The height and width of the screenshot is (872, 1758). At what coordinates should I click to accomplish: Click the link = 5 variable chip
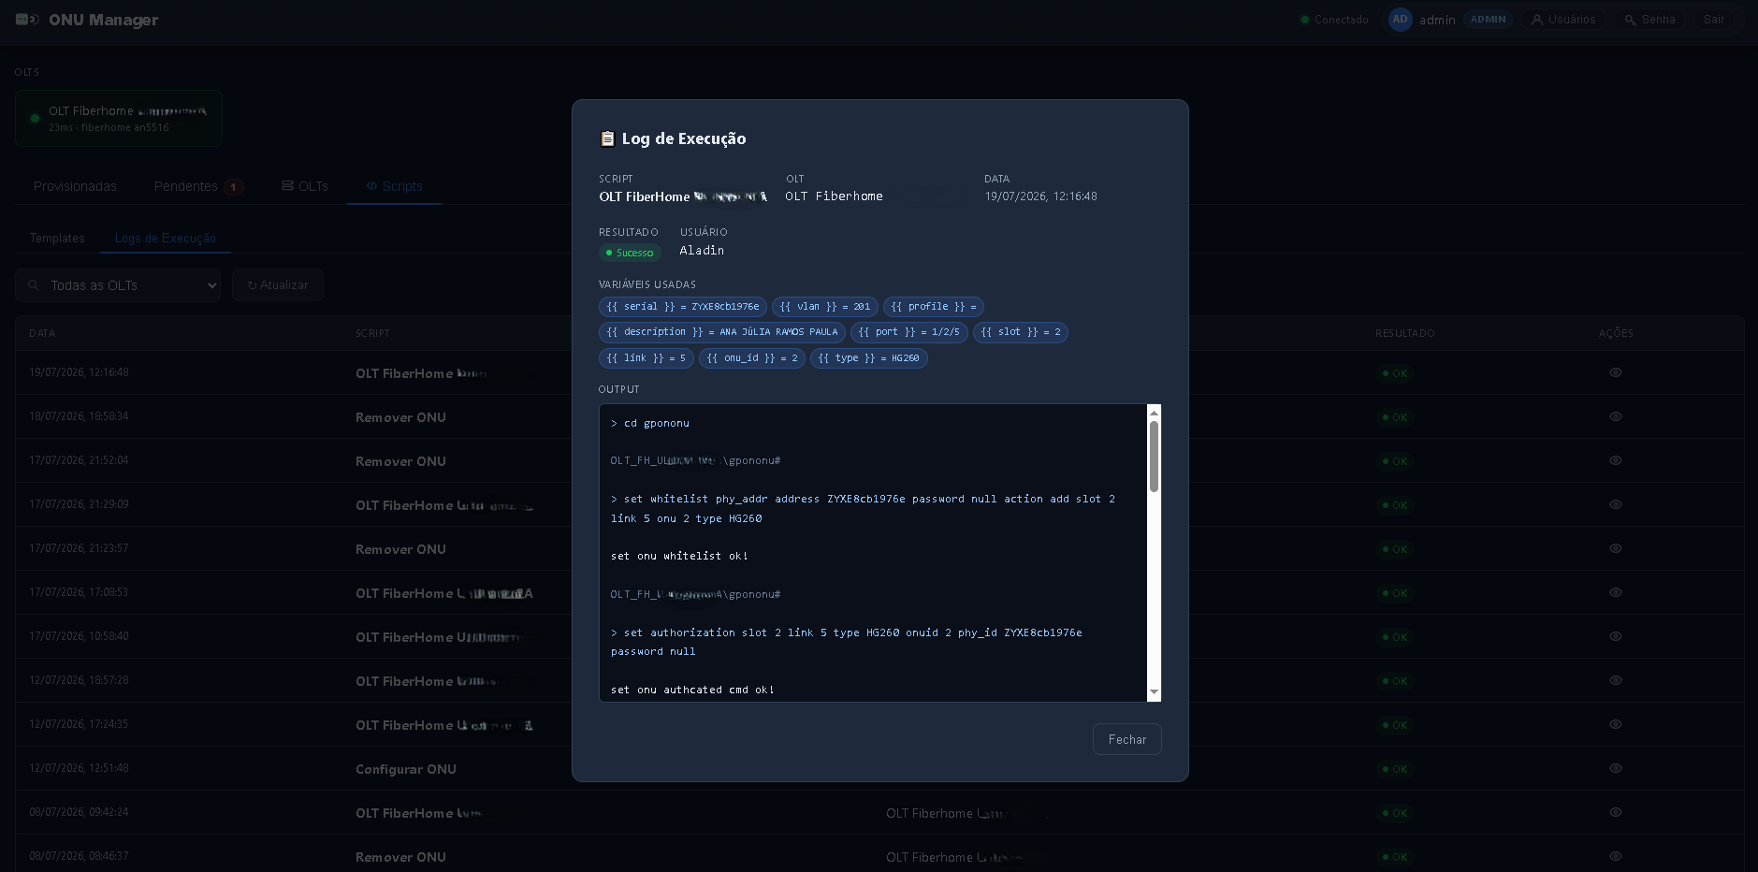click(647, 358)
